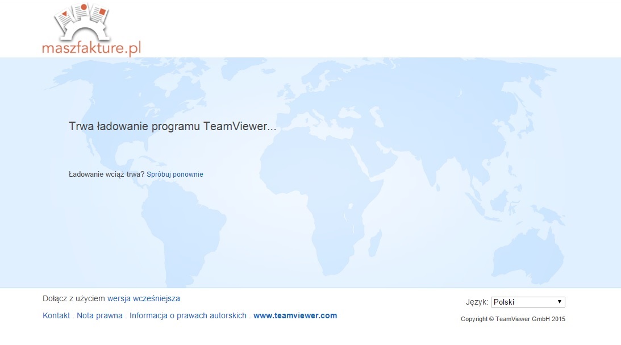Open the Nota prawna footer link
This screenshot has width=621, height=345.
[99, 315]
